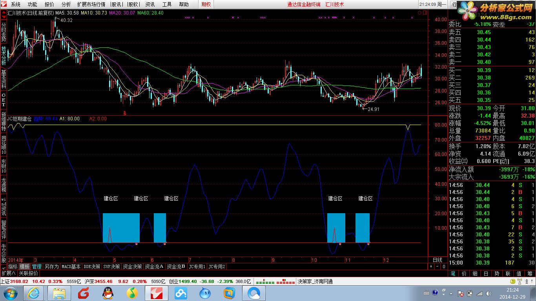Click the 股讯 menu item
This screenshot has height=301, width=536.
click(x=116, y=4)
